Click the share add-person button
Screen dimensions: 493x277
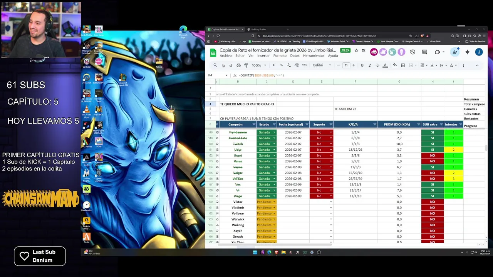point(455,52)
